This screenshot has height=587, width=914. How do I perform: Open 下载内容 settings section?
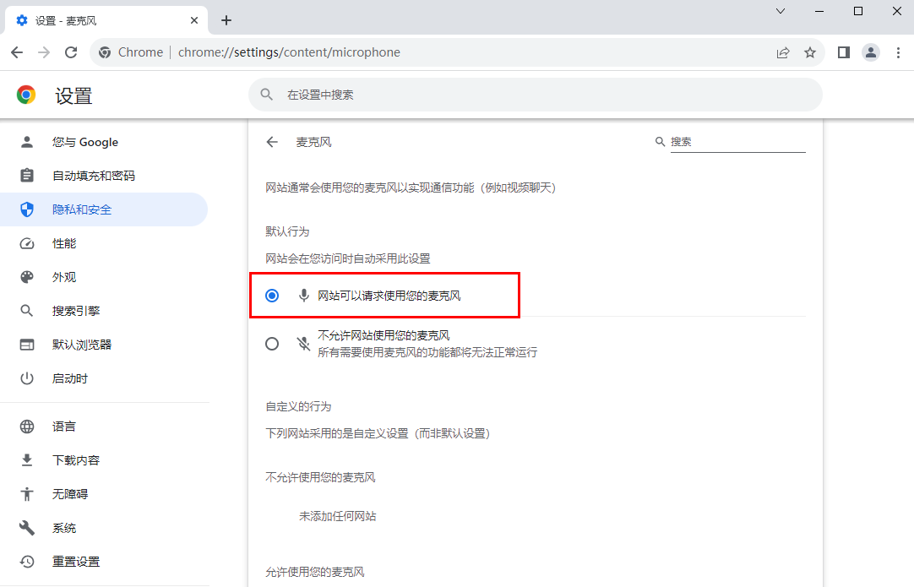pos(104,460)
